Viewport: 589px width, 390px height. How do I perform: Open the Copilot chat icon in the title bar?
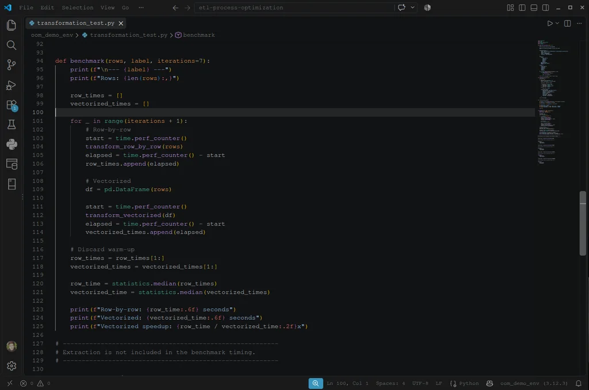(401, 7)
